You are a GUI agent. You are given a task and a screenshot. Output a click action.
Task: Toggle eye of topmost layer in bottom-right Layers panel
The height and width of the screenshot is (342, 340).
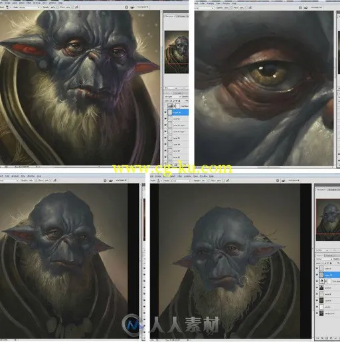[x=317, y=268]
